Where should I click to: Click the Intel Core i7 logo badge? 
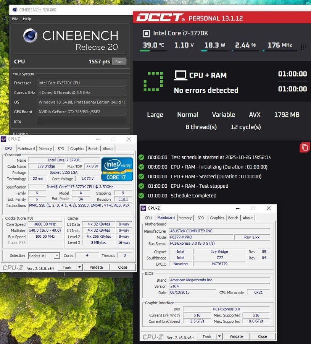point(117,169)
